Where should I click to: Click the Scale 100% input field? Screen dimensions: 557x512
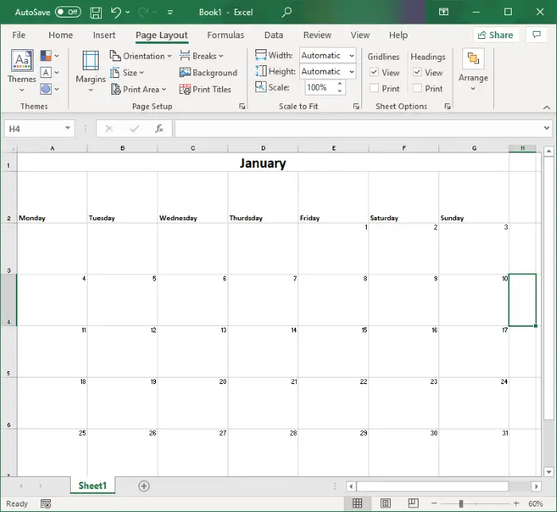click(x=320, y=87)
